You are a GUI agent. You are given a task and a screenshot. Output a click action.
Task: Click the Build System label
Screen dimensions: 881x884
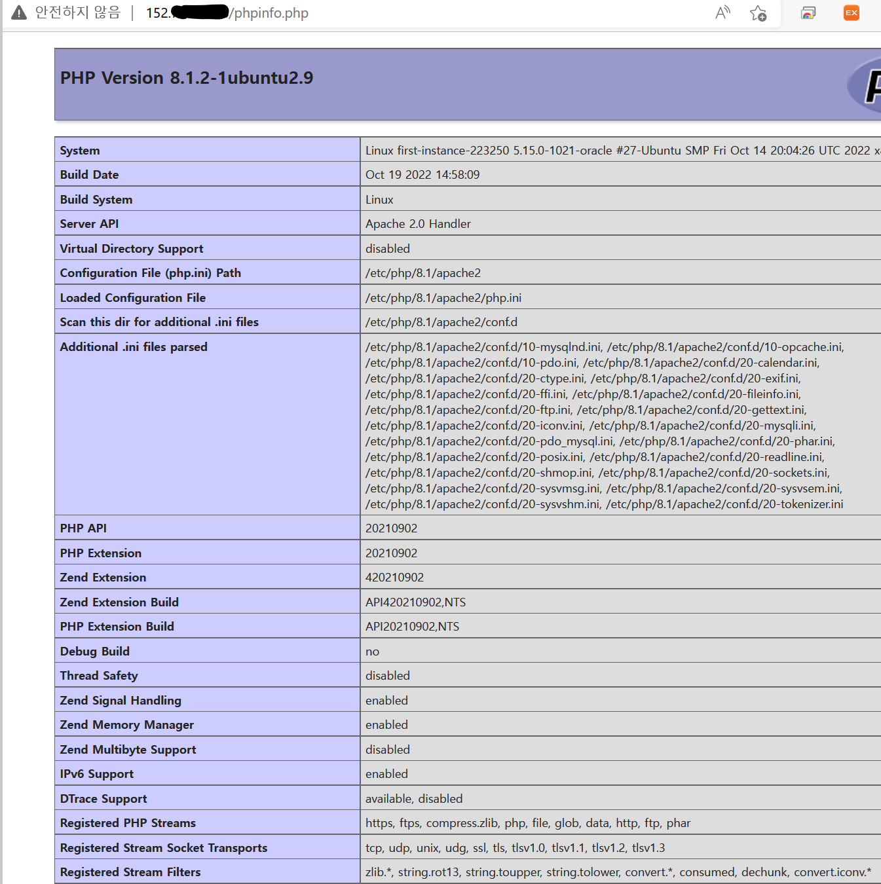(96, 200)
